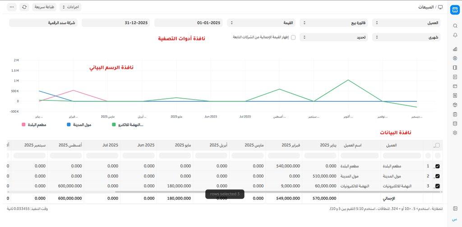Open the search icon in the sidebar
462x227 pixels.
(x=455, y=26)
